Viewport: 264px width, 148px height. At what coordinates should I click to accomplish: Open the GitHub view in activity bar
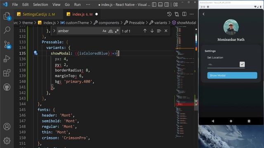[7, 87]
